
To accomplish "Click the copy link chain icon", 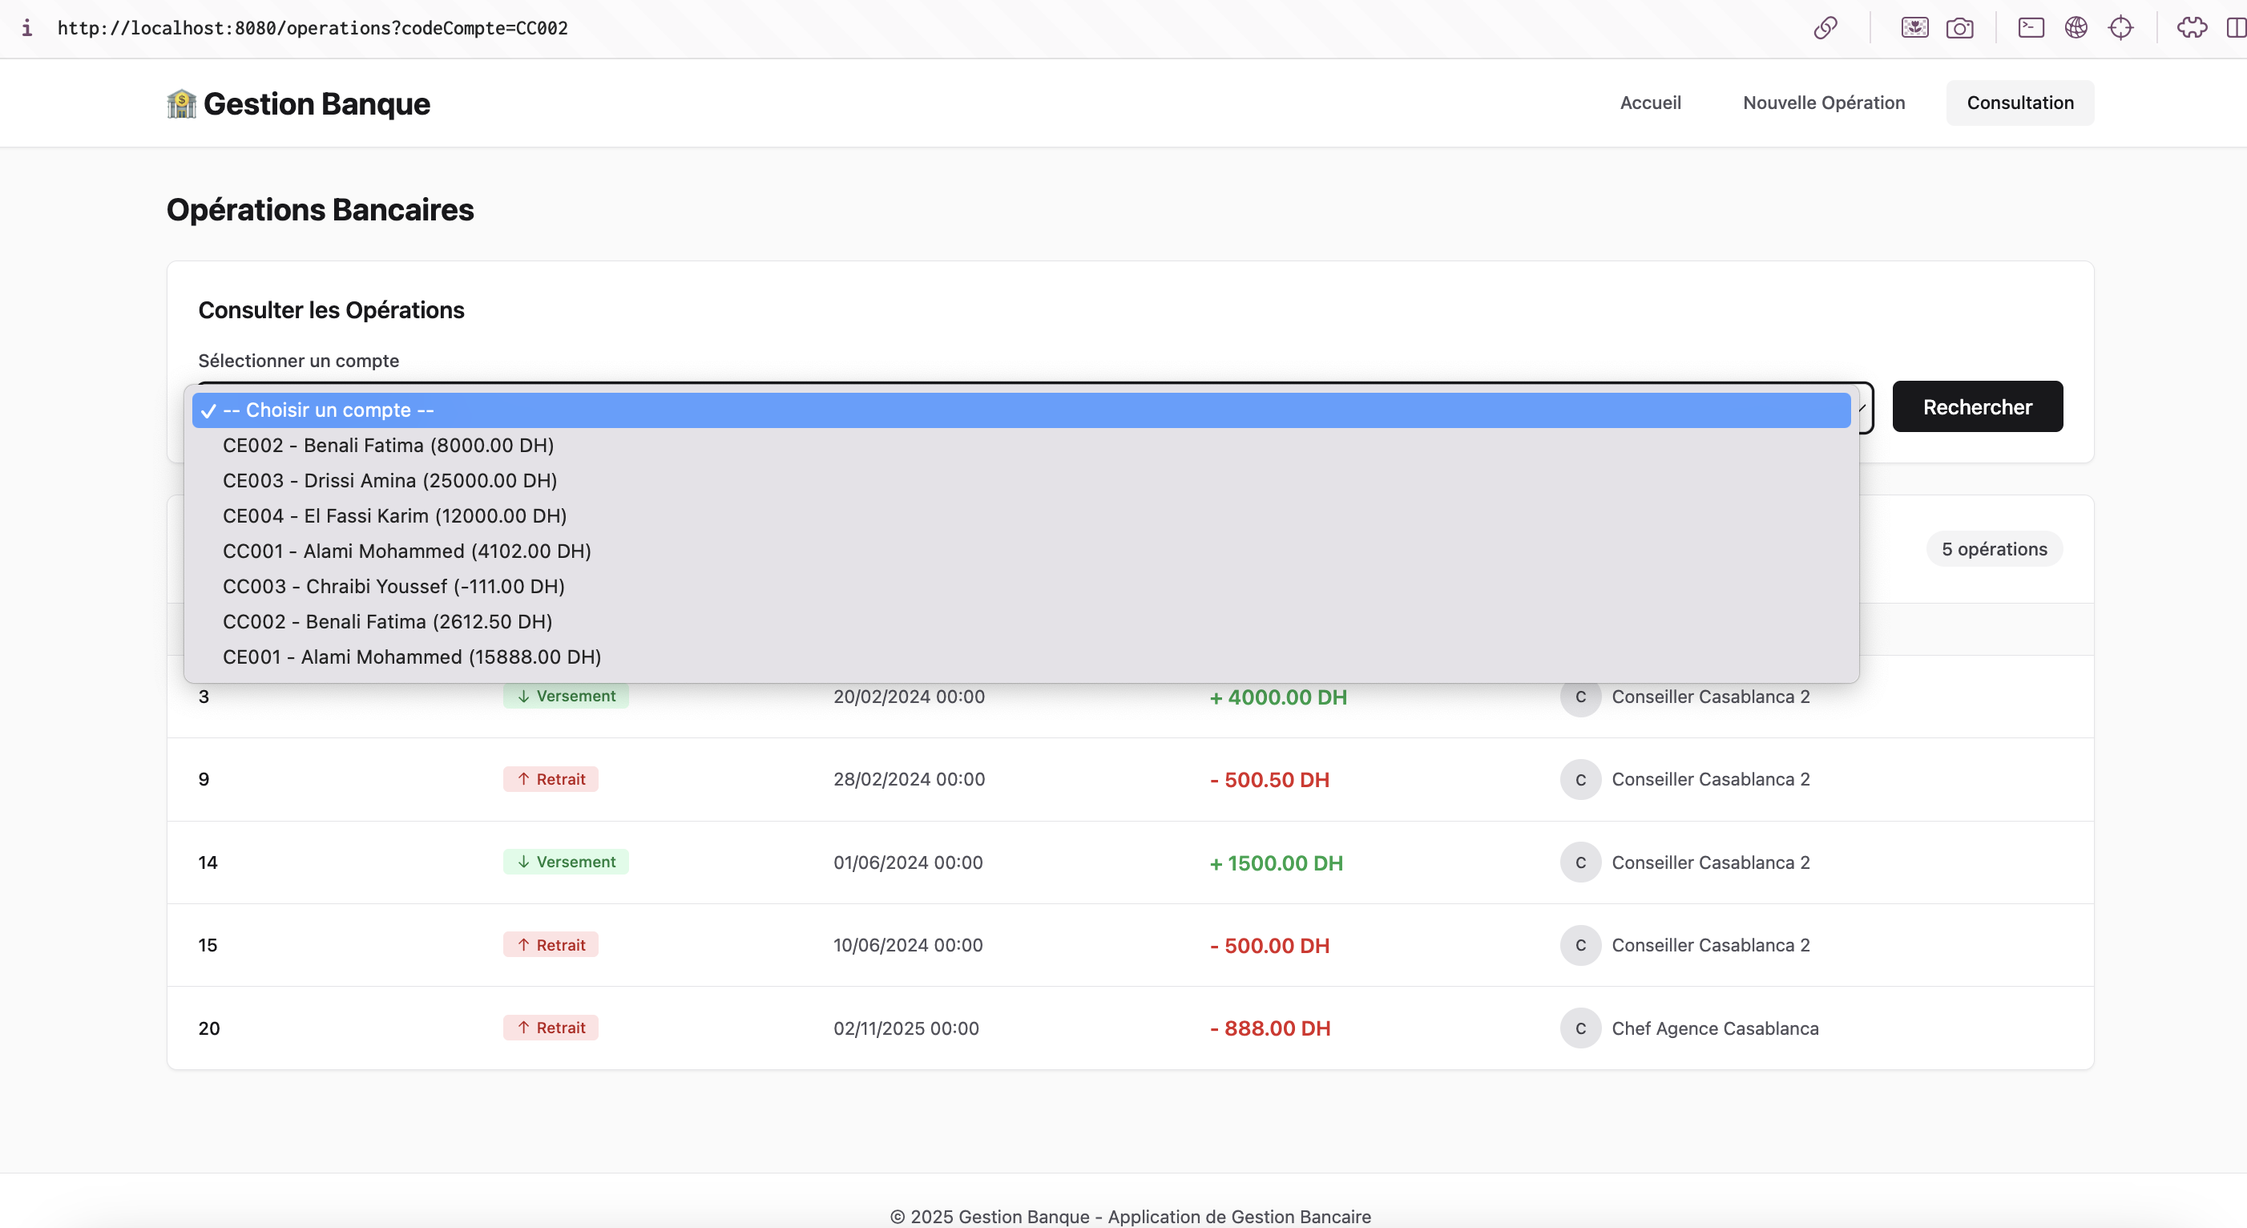I will (1825, 28).
